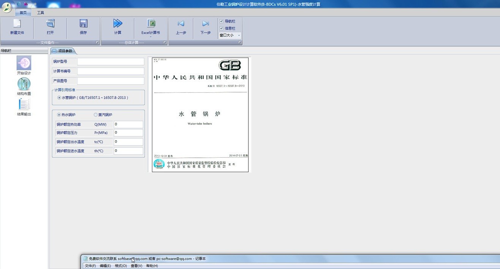The width and height of the screenshot is (500, 269).
Task: Go back using the 上一步 icon
Action: pos(181,27)
